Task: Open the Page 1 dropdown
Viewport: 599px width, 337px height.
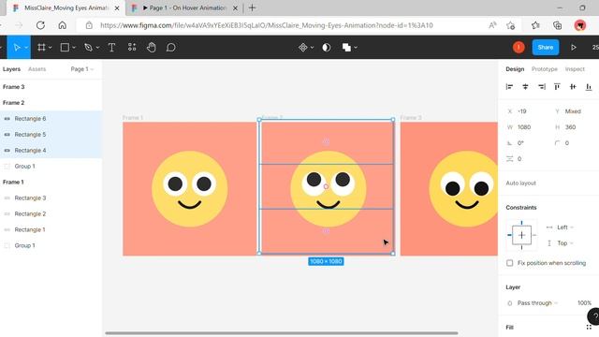Action: [82, 69]
